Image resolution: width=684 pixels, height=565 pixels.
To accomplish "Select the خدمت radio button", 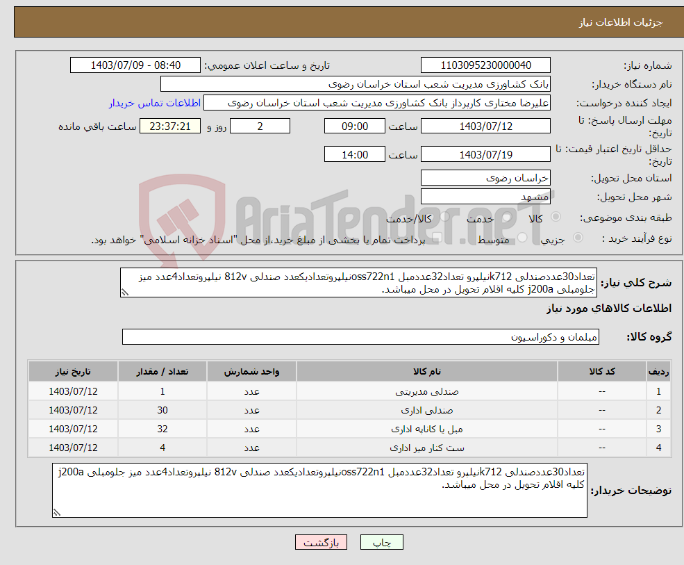I will point(506,217).
